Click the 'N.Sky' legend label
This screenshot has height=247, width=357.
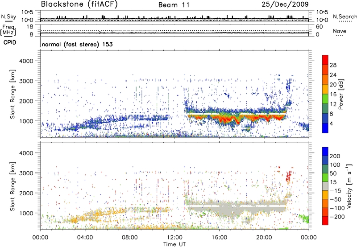8,16
